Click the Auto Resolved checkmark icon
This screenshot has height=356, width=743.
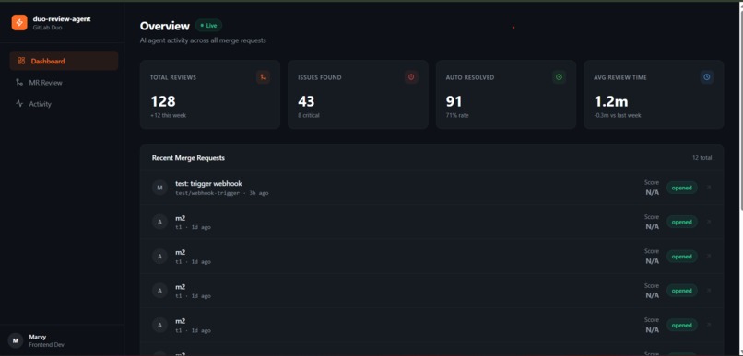tap(560, 77)
